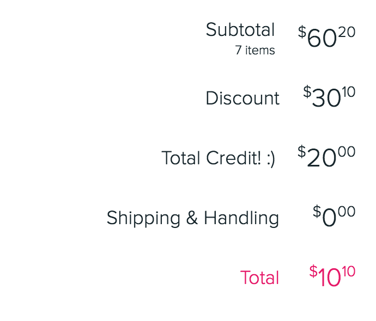Select the pink $10.10 total amount

point(332,276)
